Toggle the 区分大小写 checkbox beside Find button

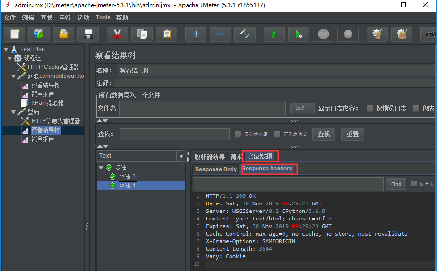(413, 184)
